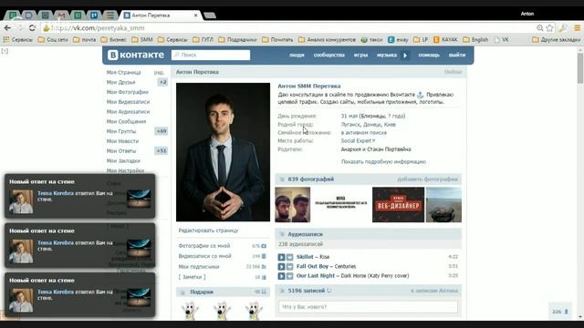Open the Chrome hamburger menu
The width and height of the screenshot is (584, 328).
pyautogui.click(x=577, y=28)
